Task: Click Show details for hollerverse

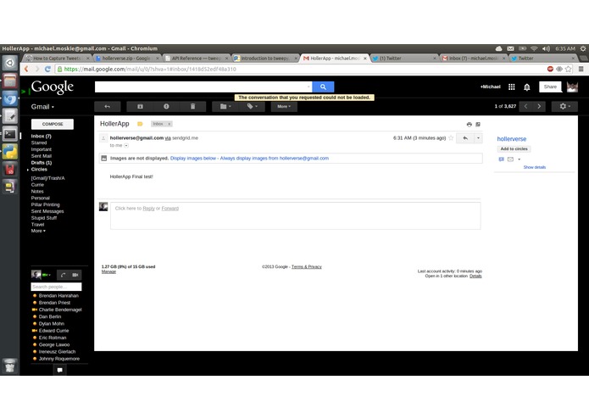Action: pyautogui.click(x=535, y=167)
